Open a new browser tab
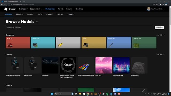This screenshot has height=96, width=171. tap(24, 2)
